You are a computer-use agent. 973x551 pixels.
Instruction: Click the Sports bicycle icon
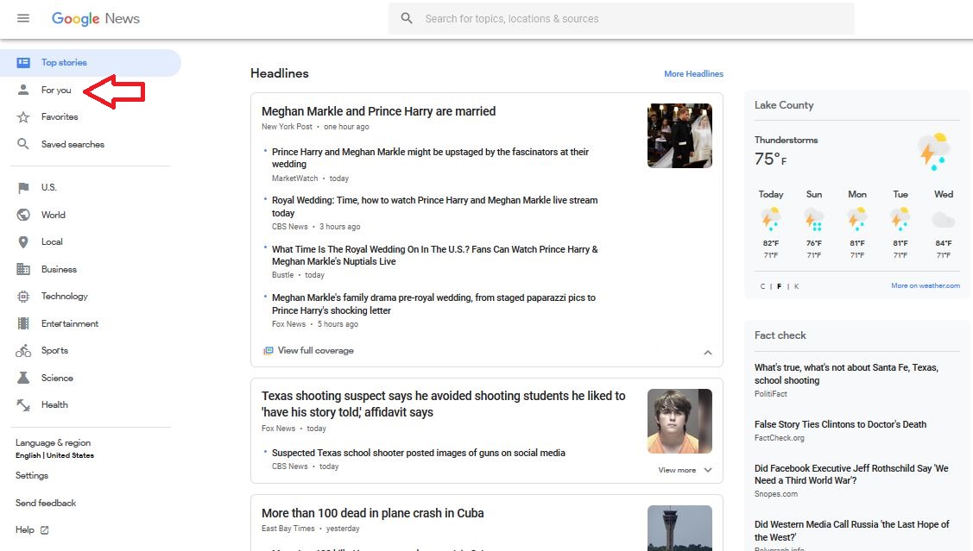(x=23, y=351)
